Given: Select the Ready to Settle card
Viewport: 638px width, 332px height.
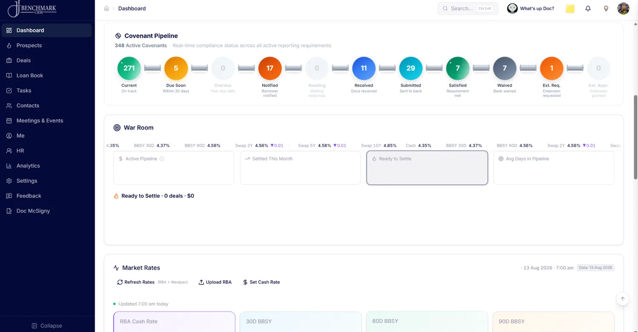Looking at the screenshot, I should pos(427,168).
